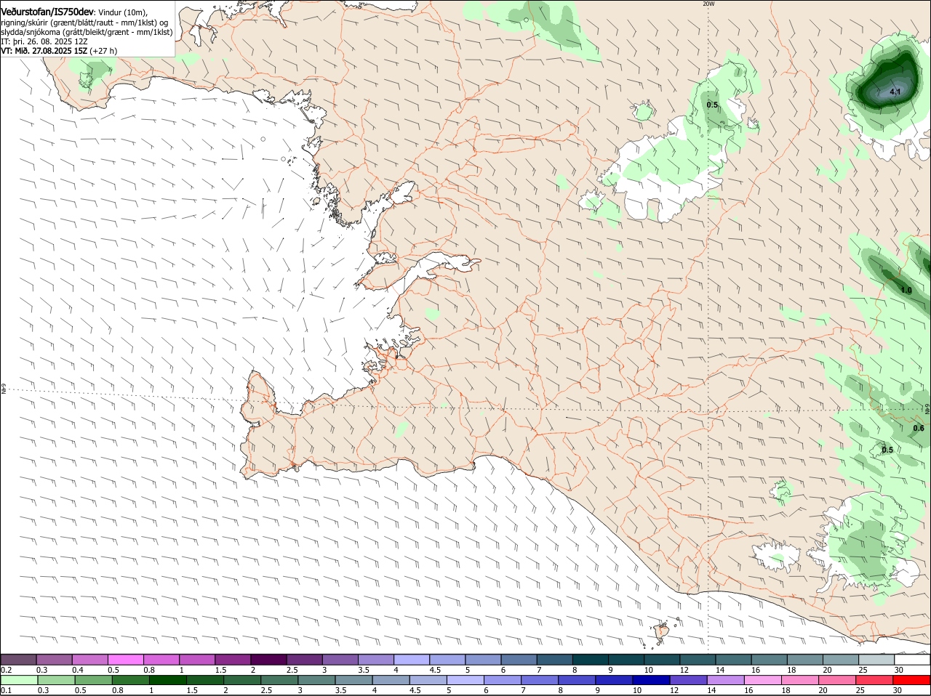Click the 4.1 precipitation value label
The width and height of the screenshot is (931, 696).
(895, 92)
